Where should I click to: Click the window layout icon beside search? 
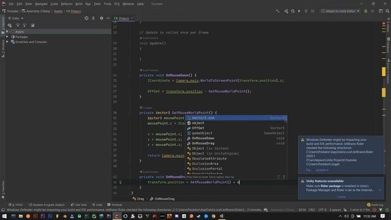coord(381,11)
